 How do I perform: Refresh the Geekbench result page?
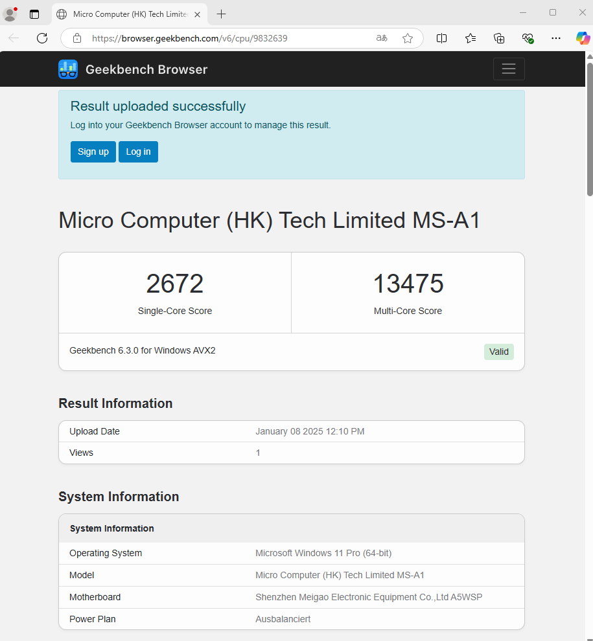[x=42, y=38]
